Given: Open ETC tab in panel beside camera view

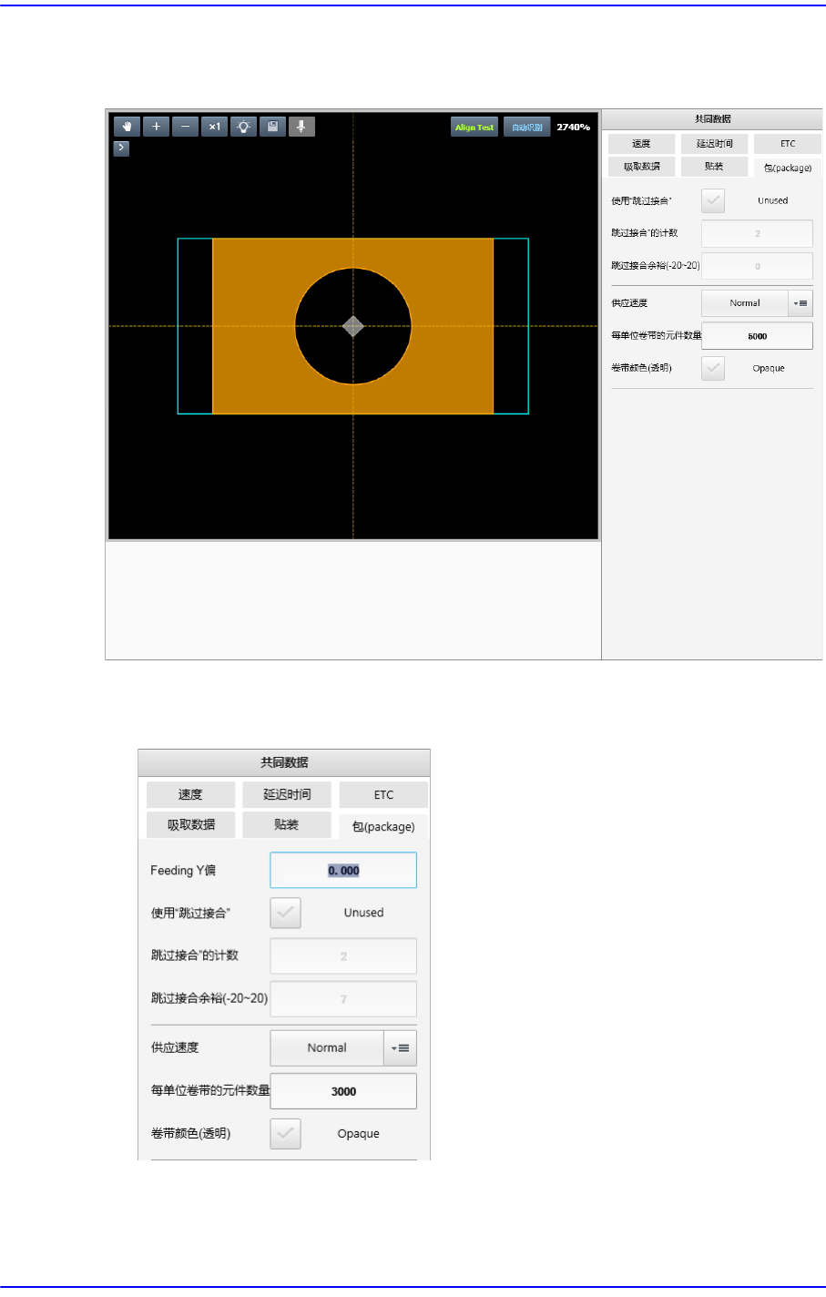Looking at the screenshot, I should [788, 144].
